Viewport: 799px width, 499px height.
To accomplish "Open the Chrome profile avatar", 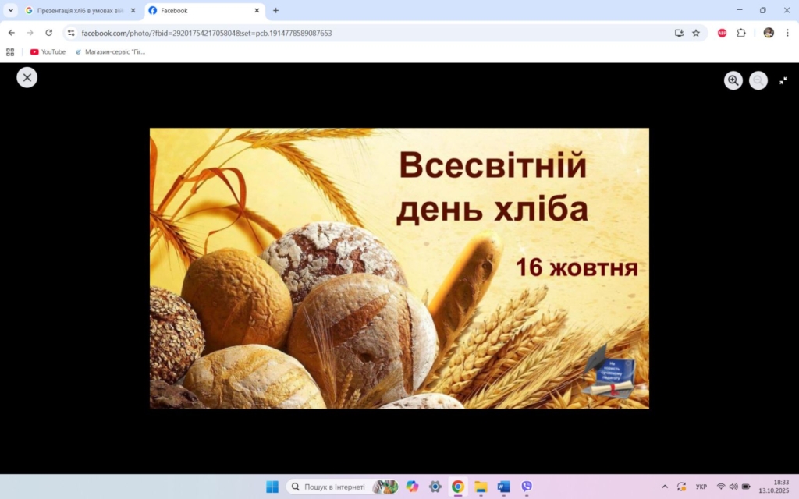I will tap(769, 33).
